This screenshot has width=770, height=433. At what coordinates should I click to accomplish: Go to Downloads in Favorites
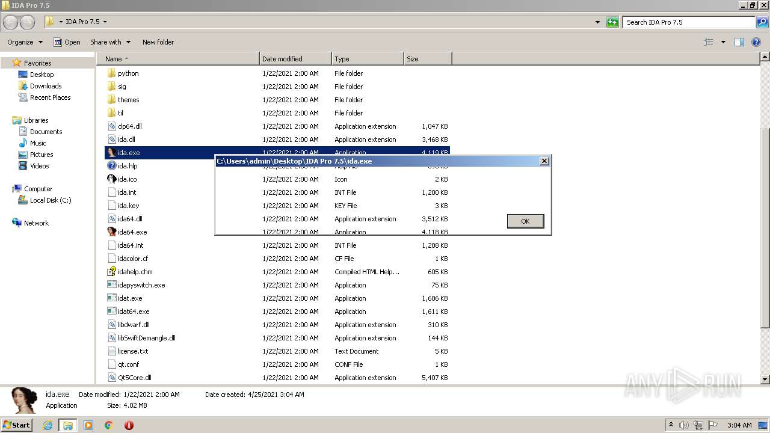[x=46, y=86]
